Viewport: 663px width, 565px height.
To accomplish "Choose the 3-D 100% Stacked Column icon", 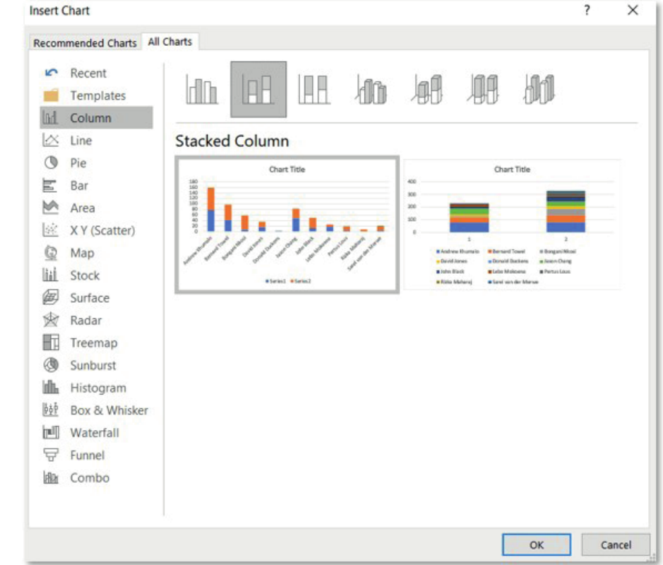I will pyautogui.click(x=483, y=89).
